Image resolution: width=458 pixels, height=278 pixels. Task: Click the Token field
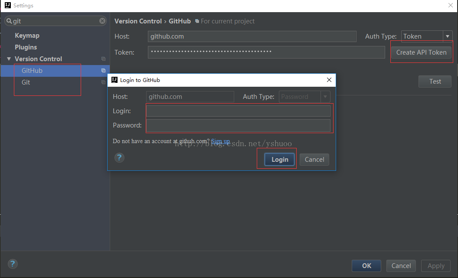[x=266, y=52]
